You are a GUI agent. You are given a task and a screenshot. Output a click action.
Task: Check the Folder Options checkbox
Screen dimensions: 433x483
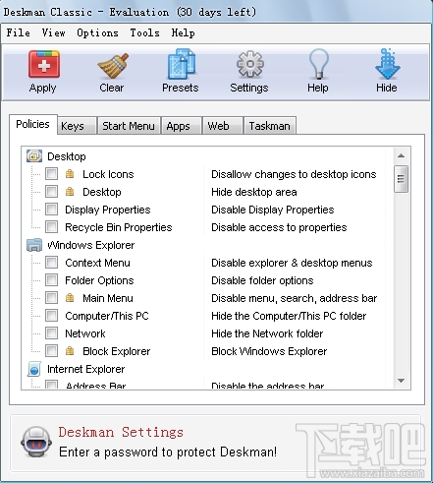click(x=52, y=280)
